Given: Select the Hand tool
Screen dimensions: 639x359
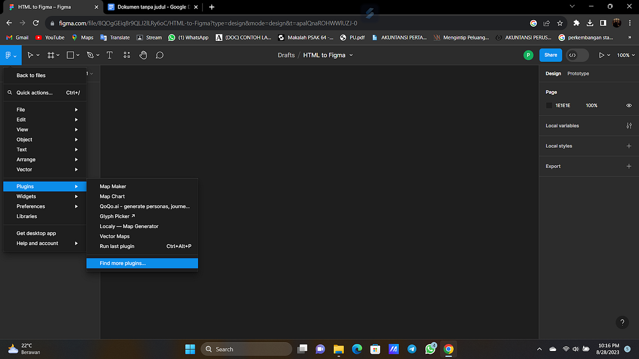Looking at the screenshot, I should coord(143,55).
